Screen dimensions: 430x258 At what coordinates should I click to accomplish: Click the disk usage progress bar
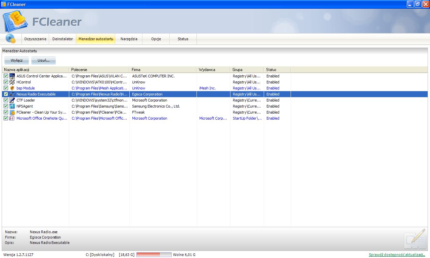tap(154, 255)
